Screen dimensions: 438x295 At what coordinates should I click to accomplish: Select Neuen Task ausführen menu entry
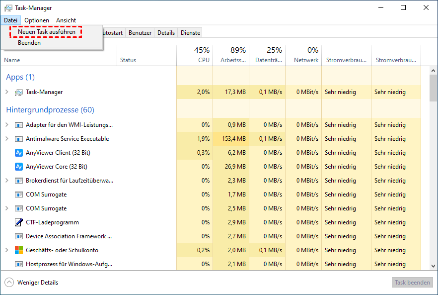(47, 32)
